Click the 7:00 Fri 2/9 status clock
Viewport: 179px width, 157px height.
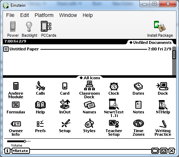coord(15,41)
